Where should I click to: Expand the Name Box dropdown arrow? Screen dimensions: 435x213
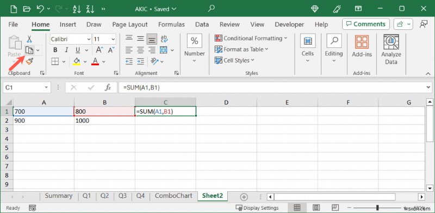pos(46,87)
